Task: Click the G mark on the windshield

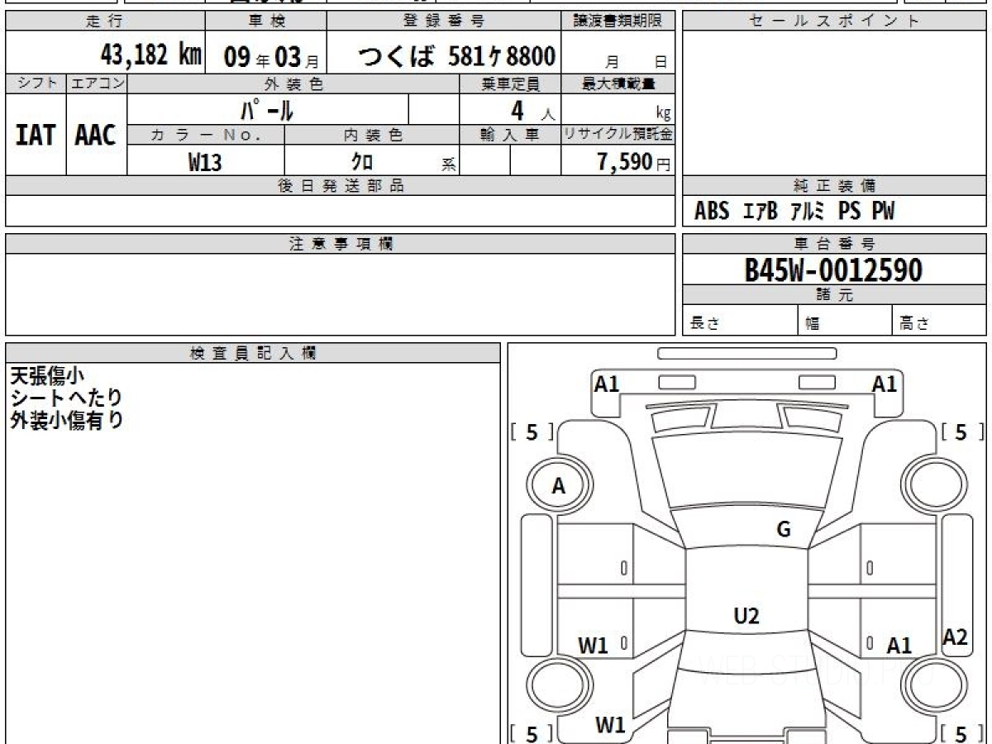Action: pos(784,530)
